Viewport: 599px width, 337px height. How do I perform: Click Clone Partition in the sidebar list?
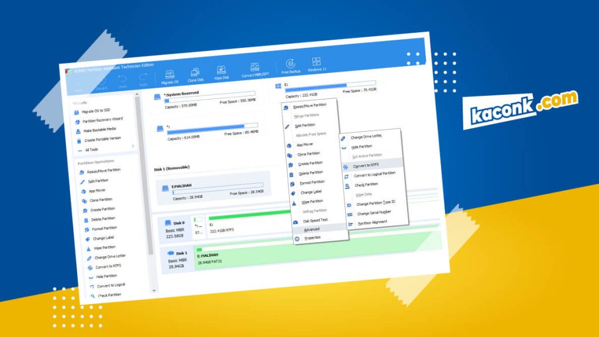tap(97, 200)
